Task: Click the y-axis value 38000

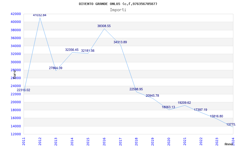Action: 16,30
